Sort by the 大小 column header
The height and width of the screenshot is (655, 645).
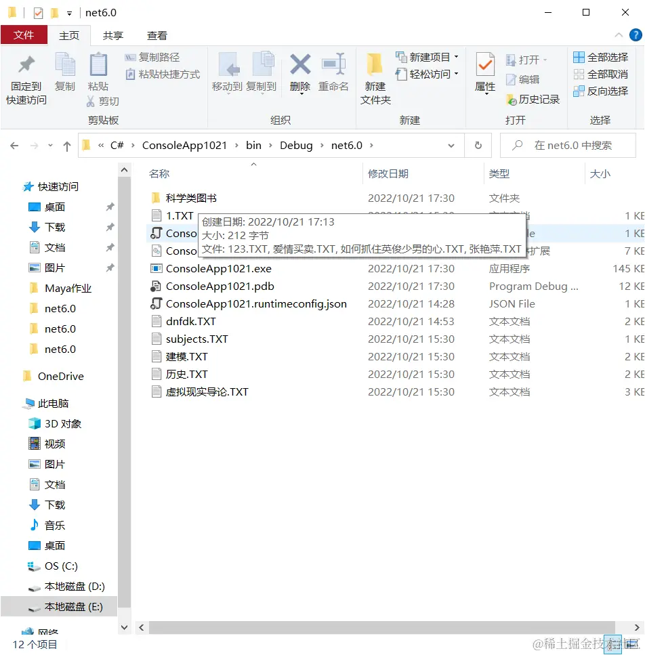point(600,174)
